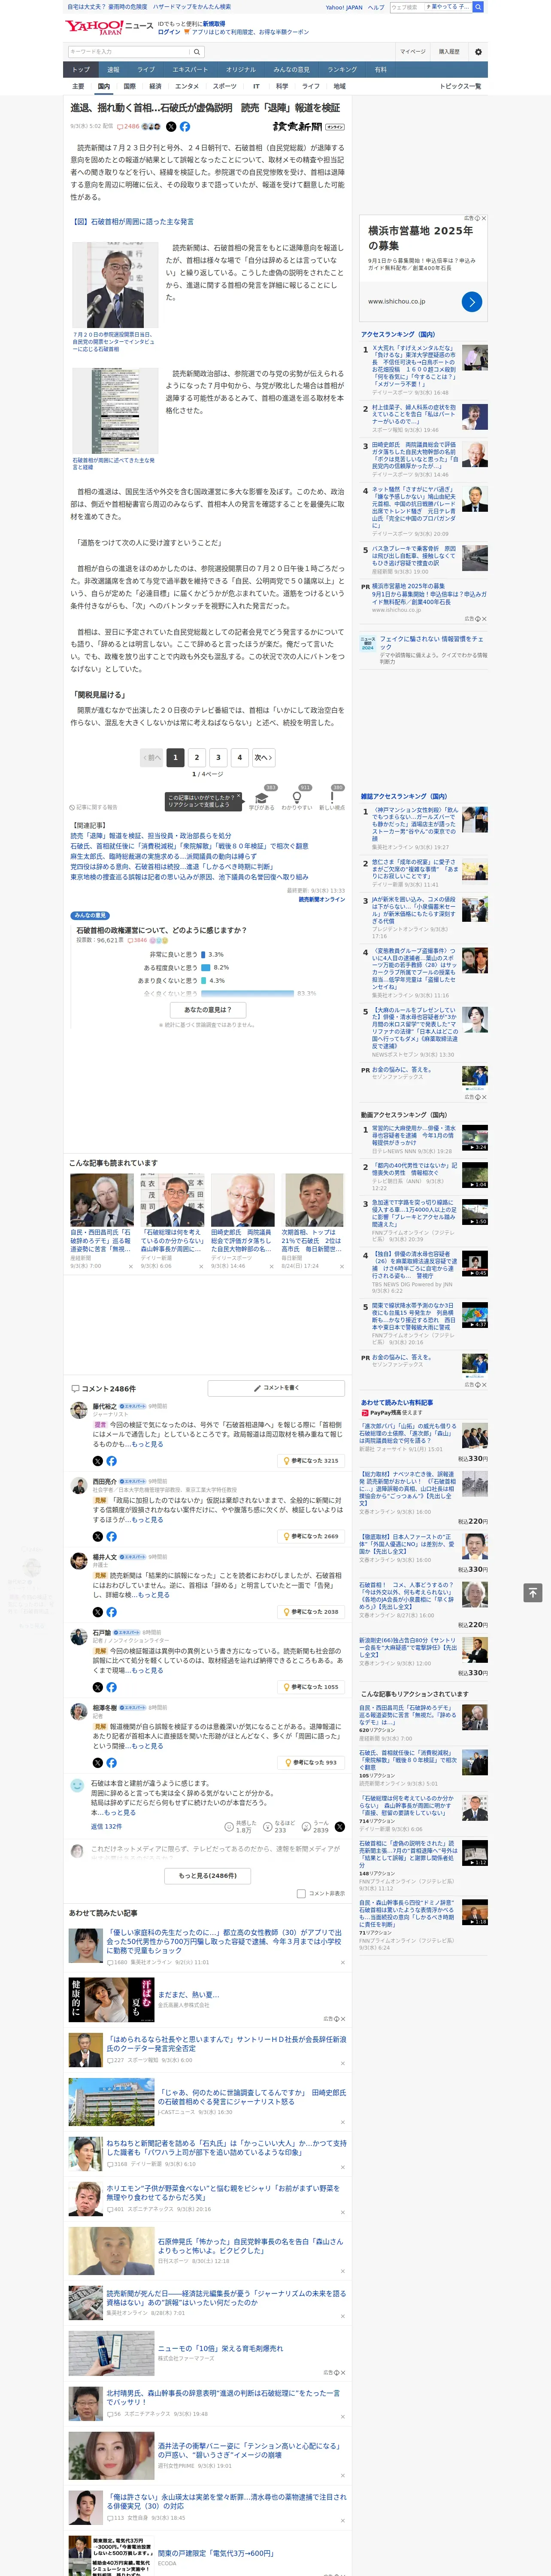Click the 2486 comment count bubble under the headline

(128, 127)
